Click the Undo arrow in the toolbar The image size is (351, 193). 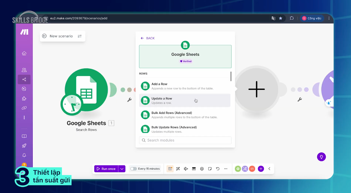point(218,169)
